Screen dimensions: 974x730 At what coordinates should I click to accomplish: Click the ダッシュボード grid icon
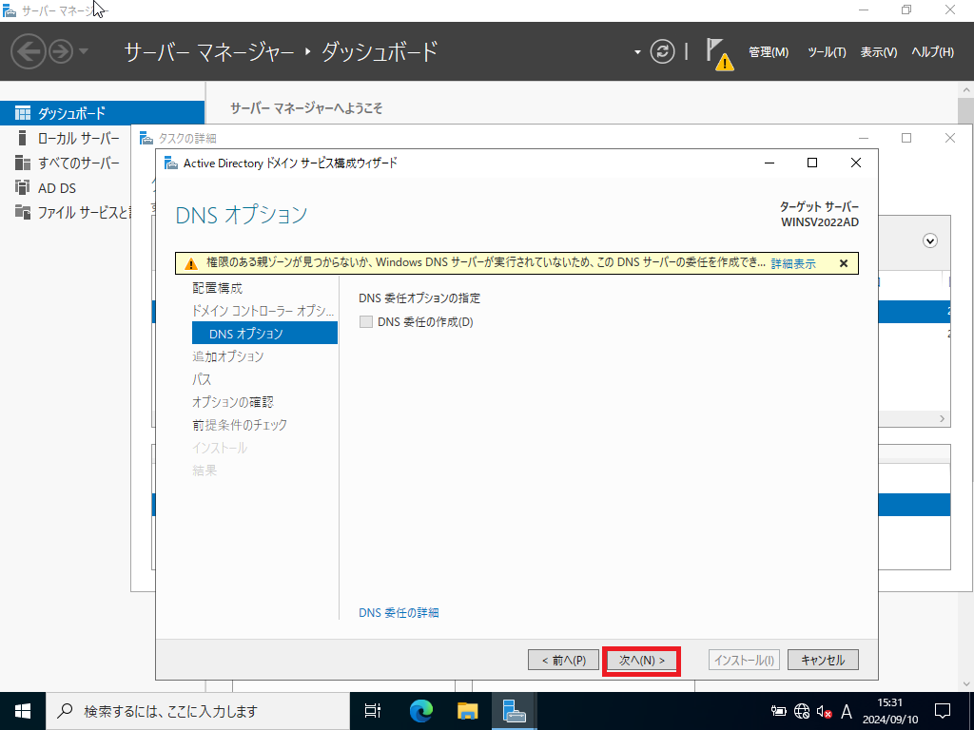(23, 113)
